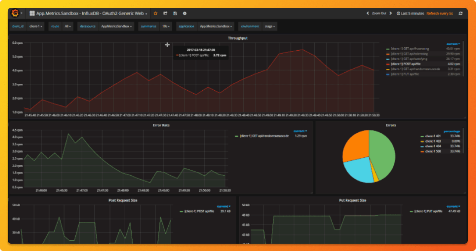Click the 39.1 kB value in Post Request Size
This screenshot has height=251, width=476.
tap(225, 211)
